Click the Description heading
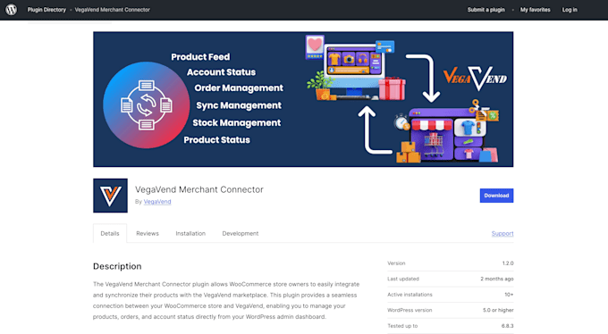The image size is (608, 334). pos(117,266)
